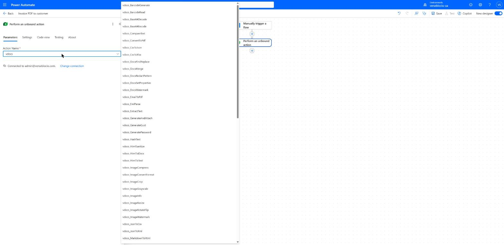504x245 pixels.
Task: Click the Action Name input field
Action: (62, 54)
